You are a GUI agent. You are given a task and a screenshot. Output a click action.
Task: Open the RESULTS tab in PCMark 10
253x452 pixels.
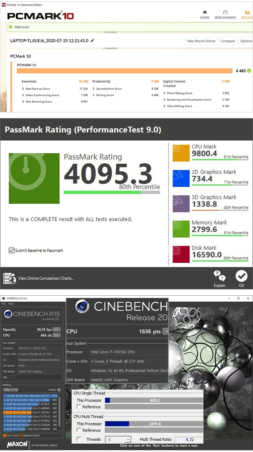[247, 15]
